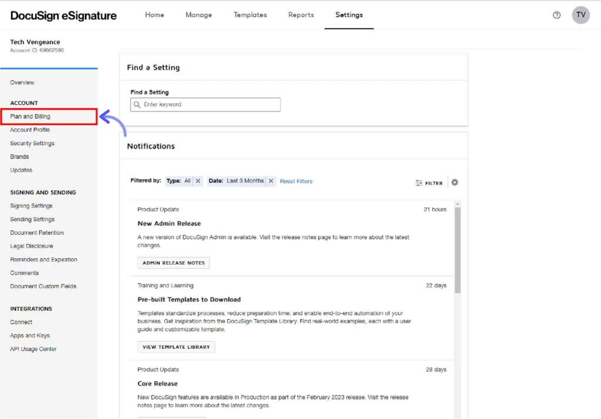Open the Updates section

click(21, 170)
